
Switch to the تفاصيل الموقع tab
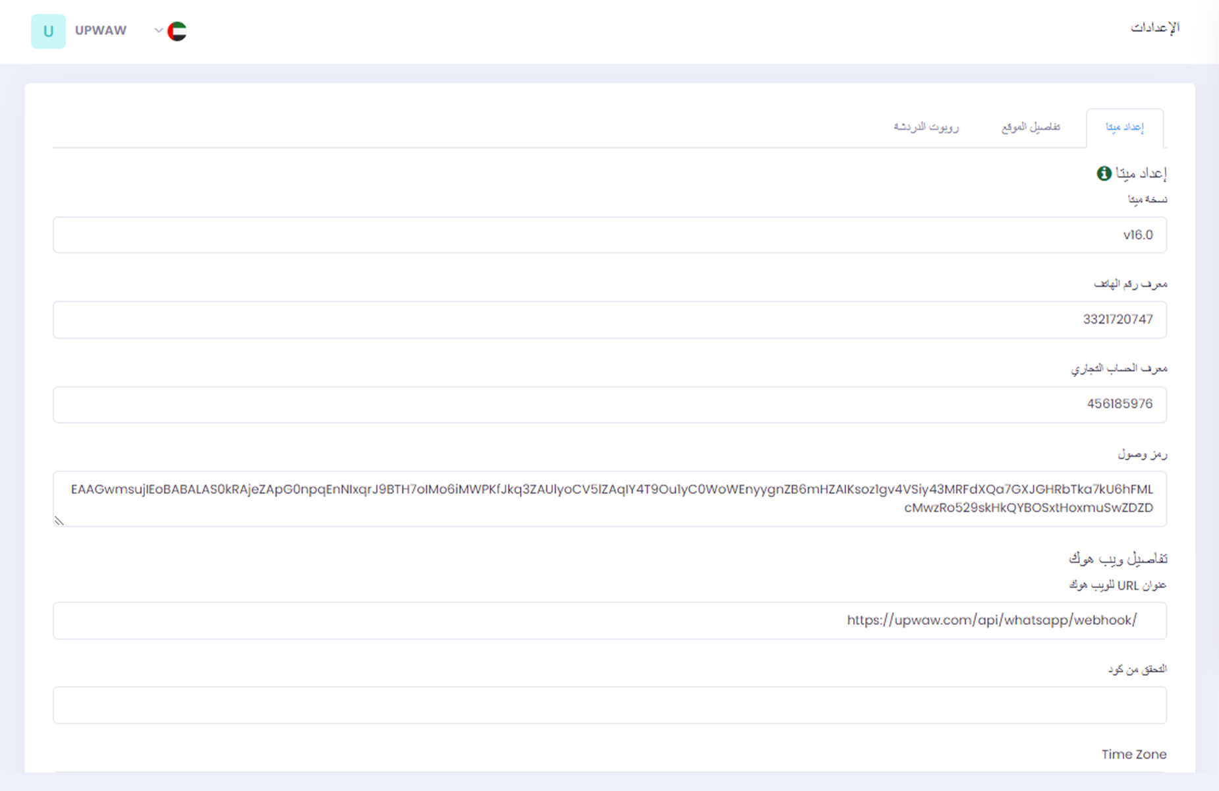point(1031,127)
